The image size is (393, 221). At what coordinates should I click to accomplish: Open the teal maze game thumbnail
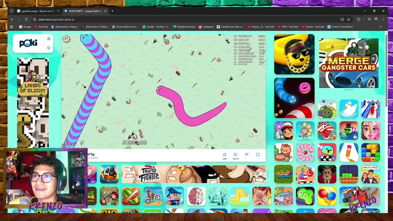(x=218, y=196)
